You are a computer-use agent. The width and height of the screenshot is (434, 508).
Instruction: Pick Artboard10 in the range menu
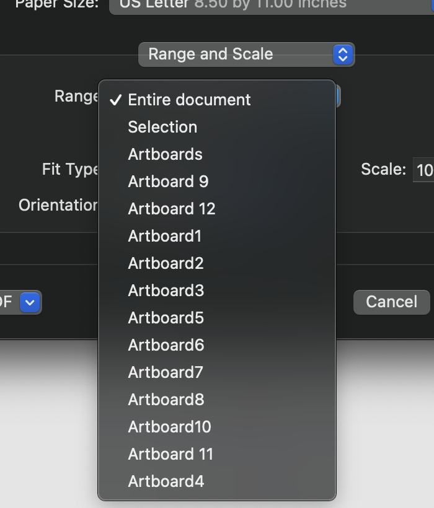click(x=216, y=427)
